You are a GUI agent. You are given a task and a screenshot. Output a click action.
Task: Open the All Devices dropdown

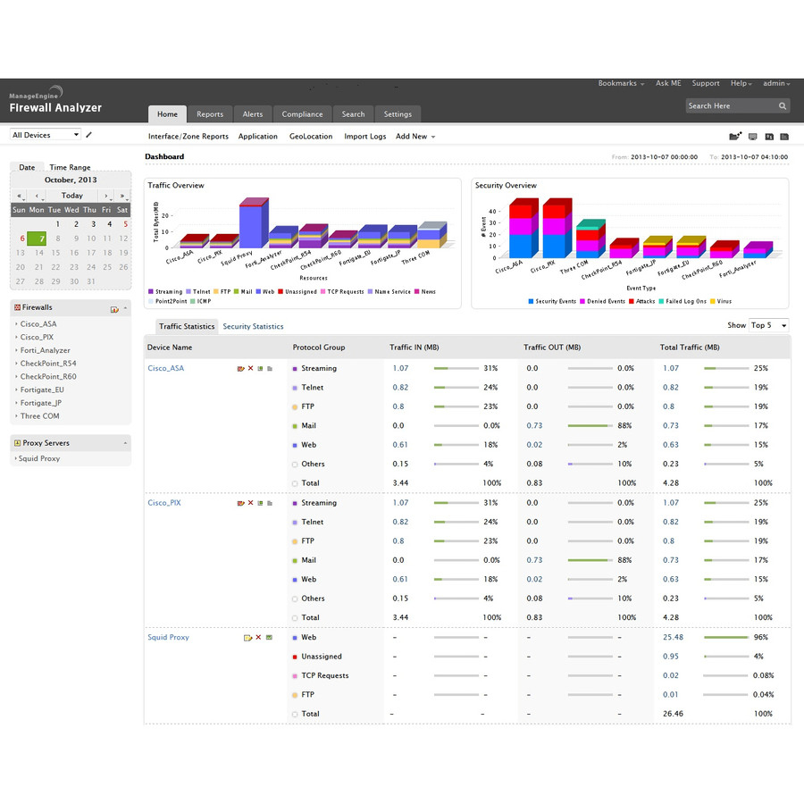(x=46, y=135)
